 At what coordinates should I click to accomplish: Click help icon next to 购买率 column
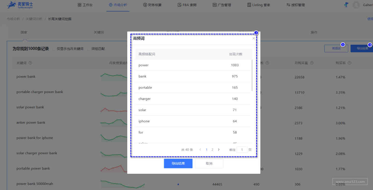click(349, 63)
